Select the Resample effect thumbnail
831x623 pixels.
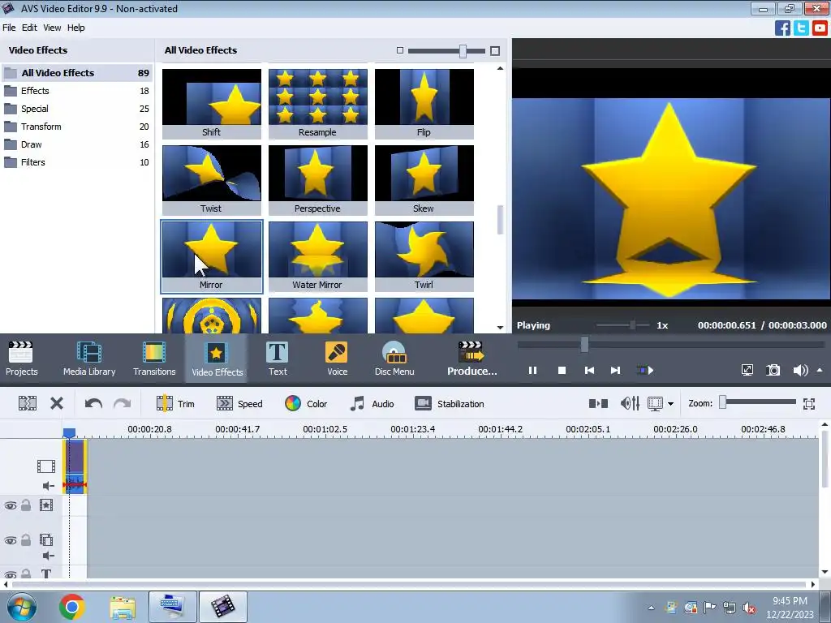click(x=318, y=104)
